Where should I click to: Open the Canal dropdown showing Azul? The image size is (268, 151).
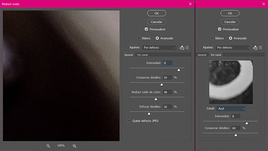pos(231,109)
